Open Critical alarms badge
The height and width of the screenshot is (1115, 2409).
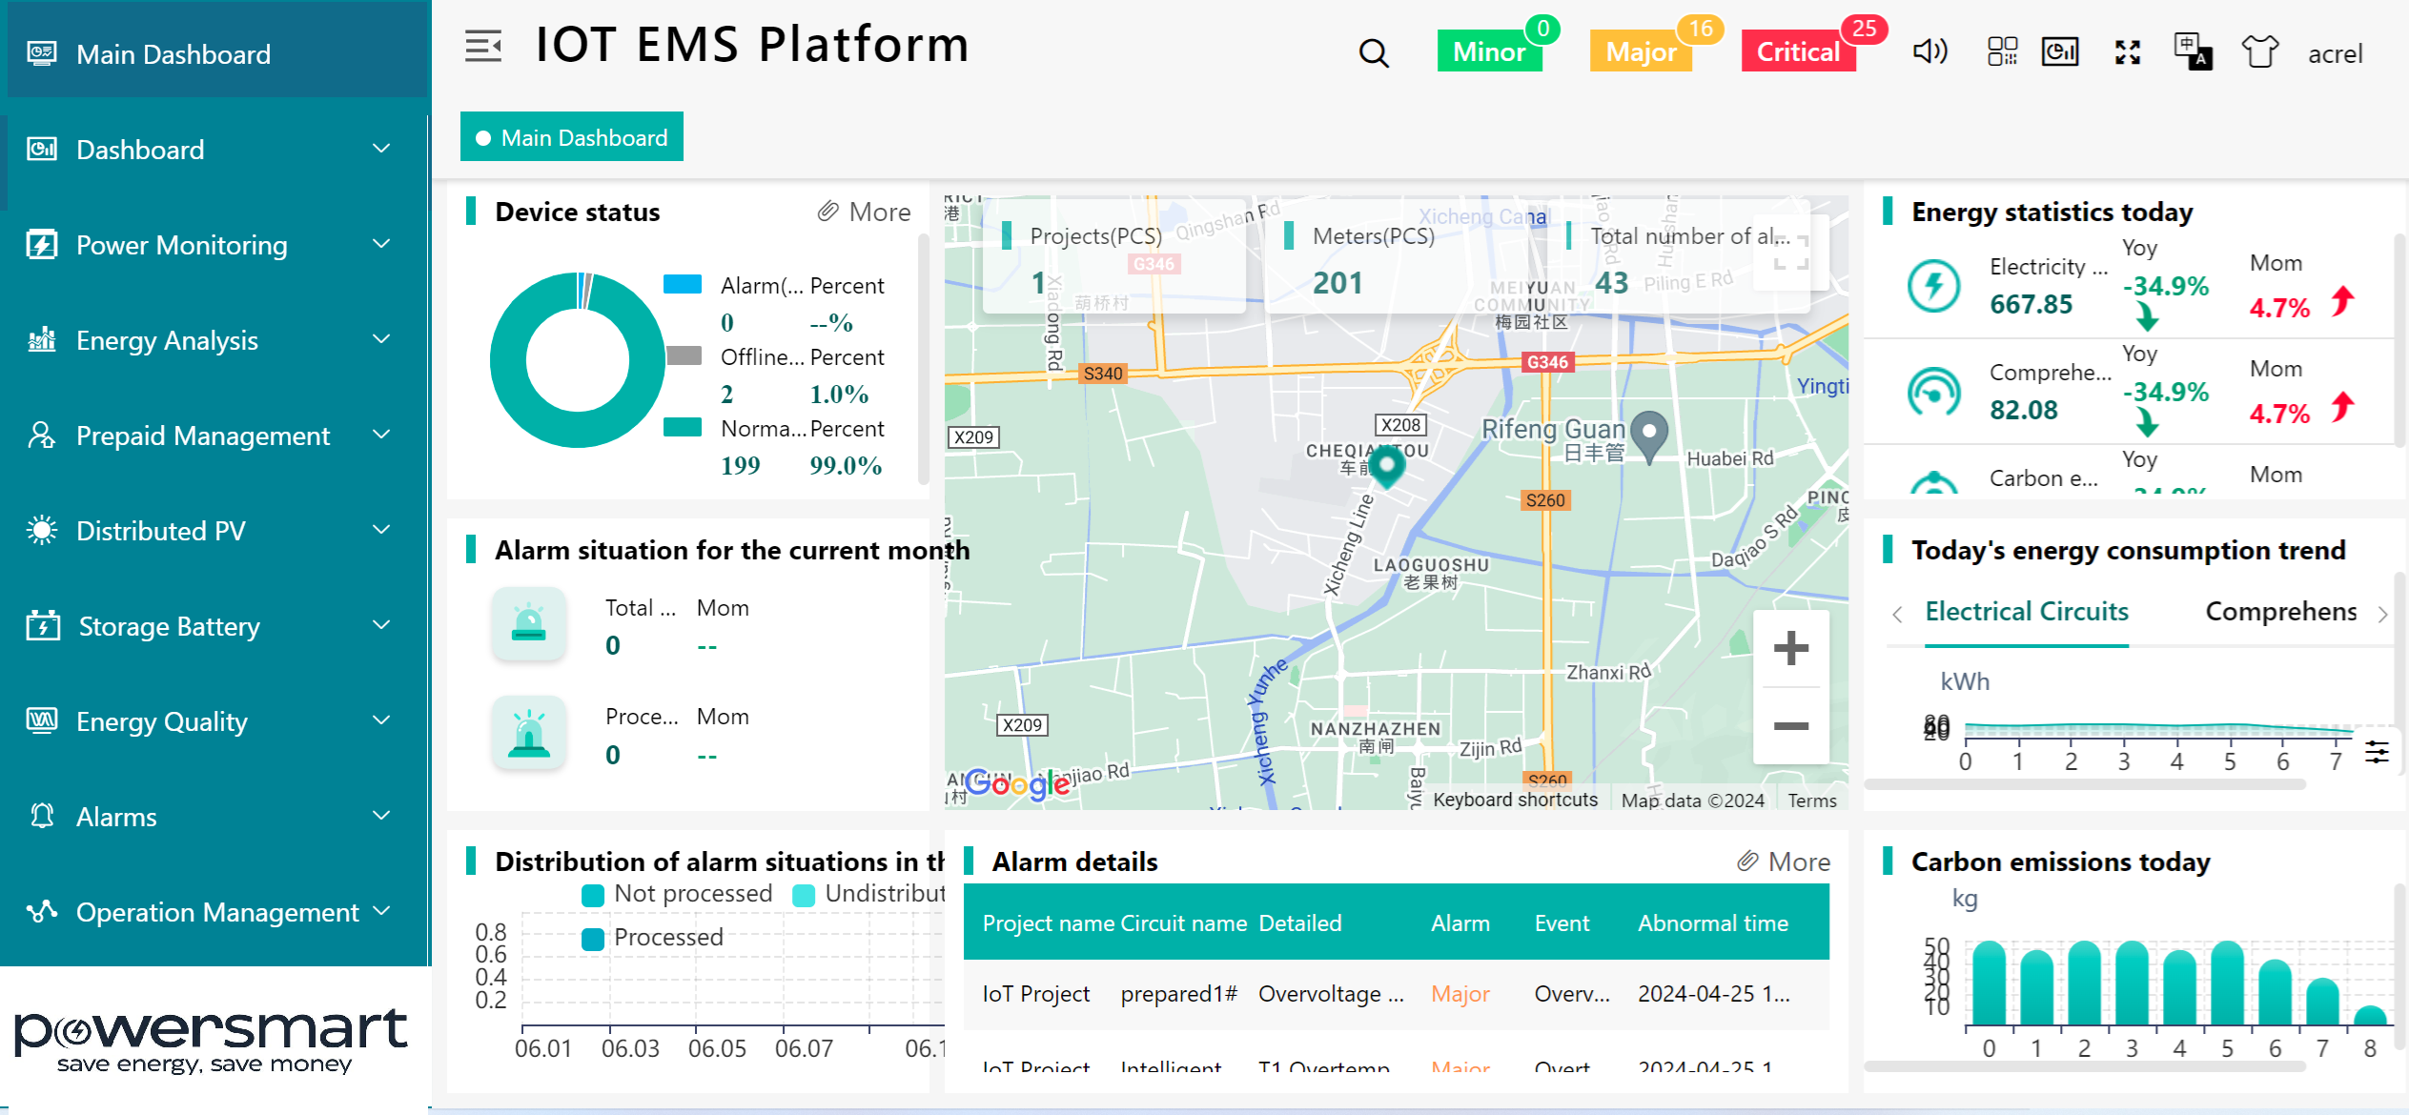click(1798, 51)
